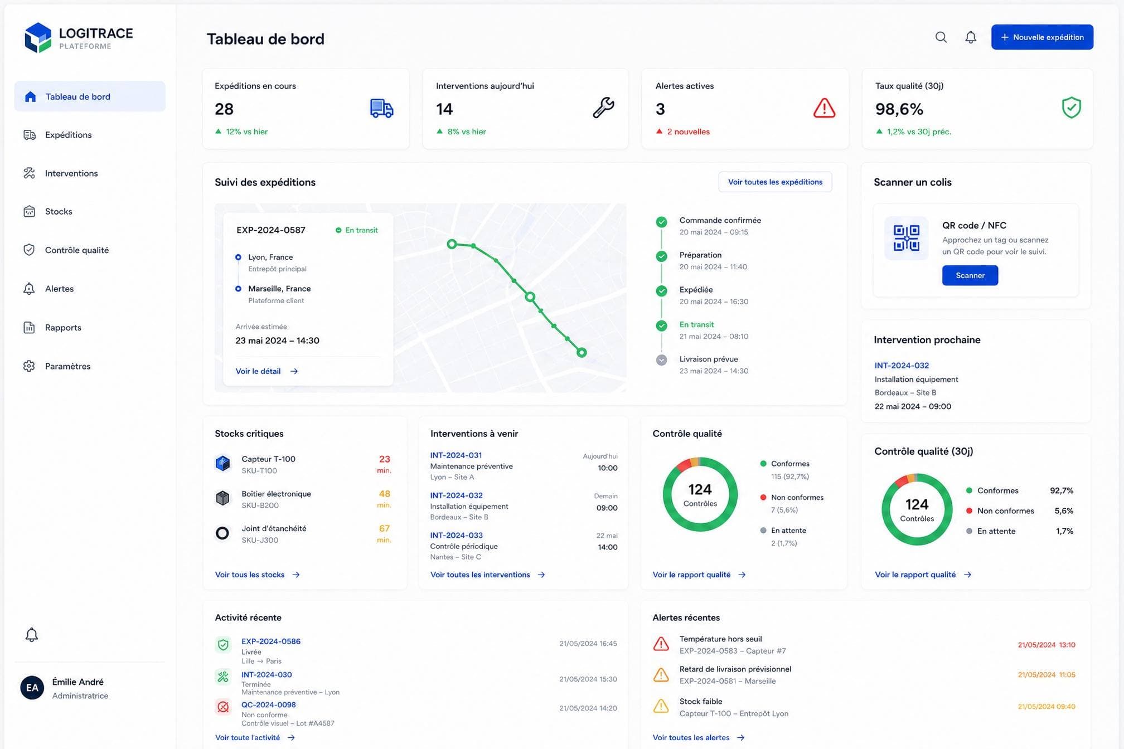Open Voir le rapport qualité under 124 Contrôles

(x=699, y=575)
